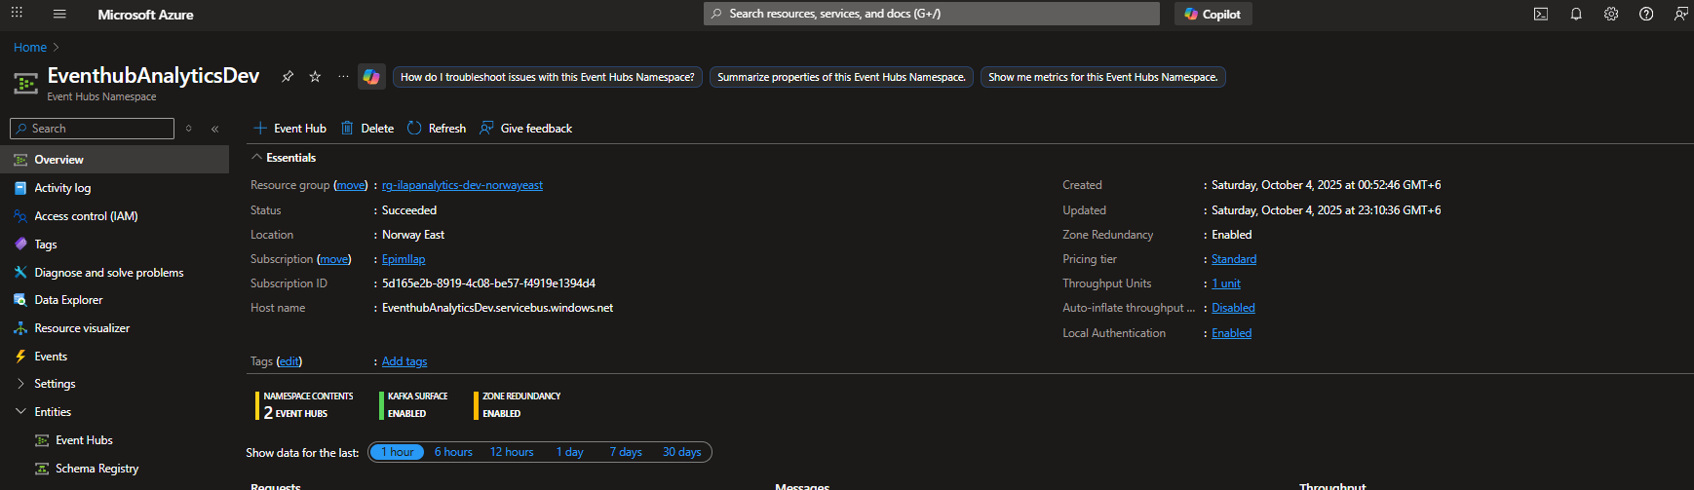The height and width of the screenshot is (490, 1694).
Task: Click 'Summarize properties' Copilot suggestion
Action: click(x=841, y=77)
